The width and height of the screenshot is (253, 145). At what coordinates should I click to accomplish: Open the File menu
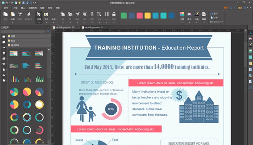click(6, 8)
